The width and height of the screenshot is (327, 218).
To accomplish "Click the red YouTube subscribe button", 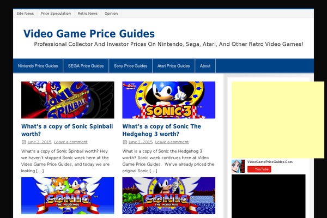I will tap(259, 169).
